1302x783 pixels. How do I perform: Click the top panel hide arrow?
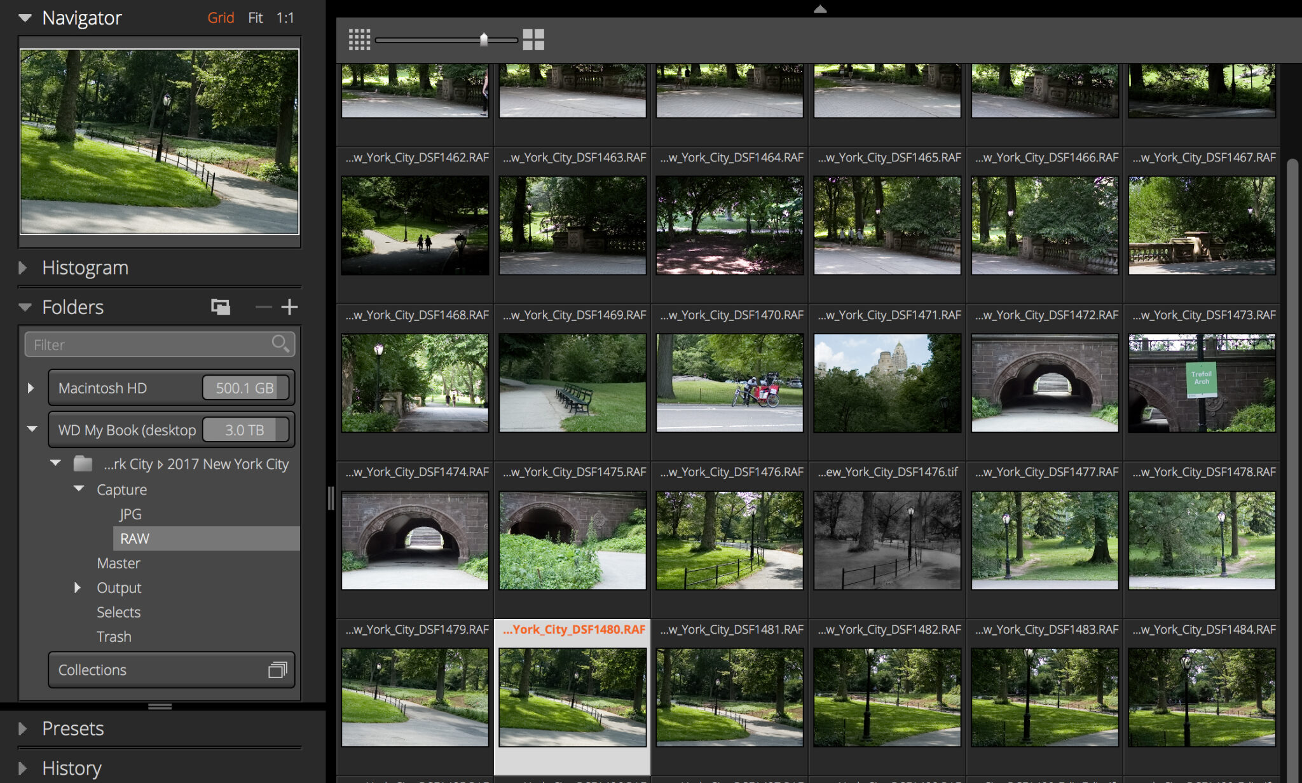(820, 9)
